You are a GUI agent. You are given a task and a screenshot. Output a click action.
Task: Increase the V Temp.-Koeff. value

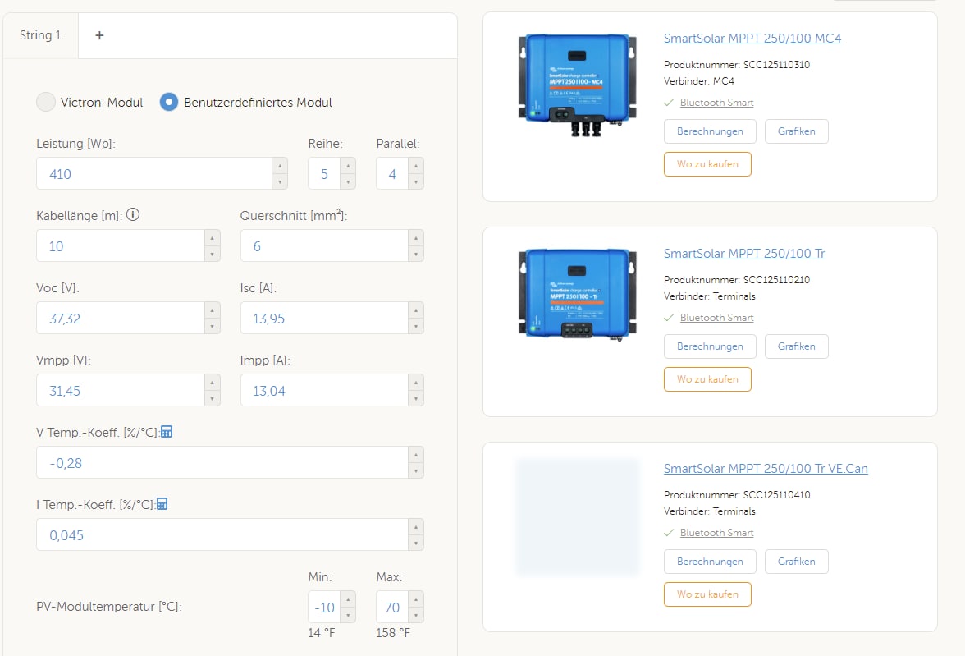pos(417,455)
